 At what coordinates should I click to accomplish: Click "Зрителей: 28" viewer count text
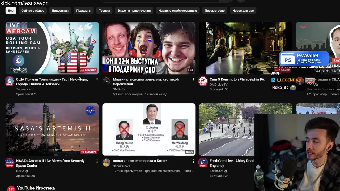[x=25, y=176]
